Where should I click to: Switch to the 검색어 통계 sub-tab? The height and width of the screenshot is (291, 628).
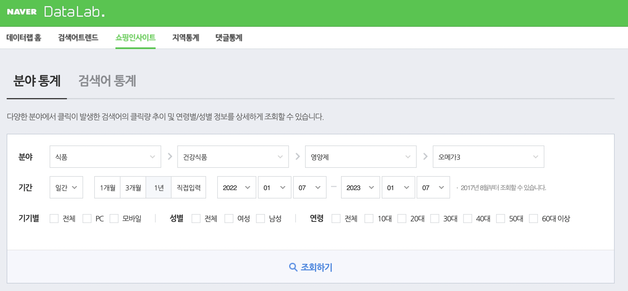107,81
